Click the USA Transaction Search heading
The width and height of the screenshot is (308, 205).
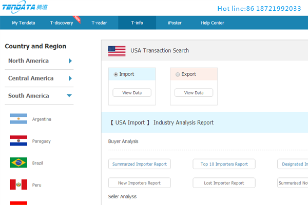tap(160, 51)
